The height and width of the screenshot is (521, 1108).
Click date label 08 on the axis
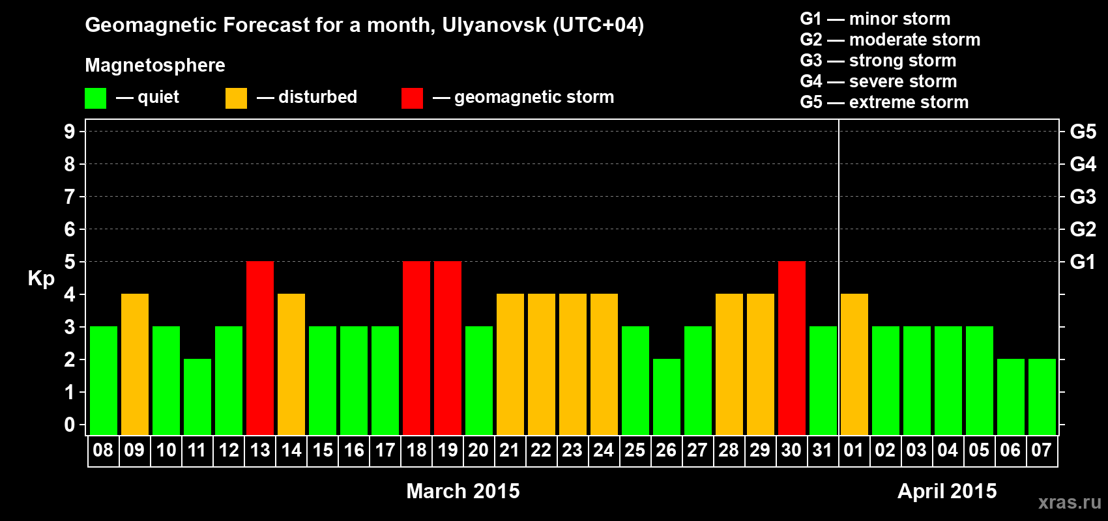point(103,450)
